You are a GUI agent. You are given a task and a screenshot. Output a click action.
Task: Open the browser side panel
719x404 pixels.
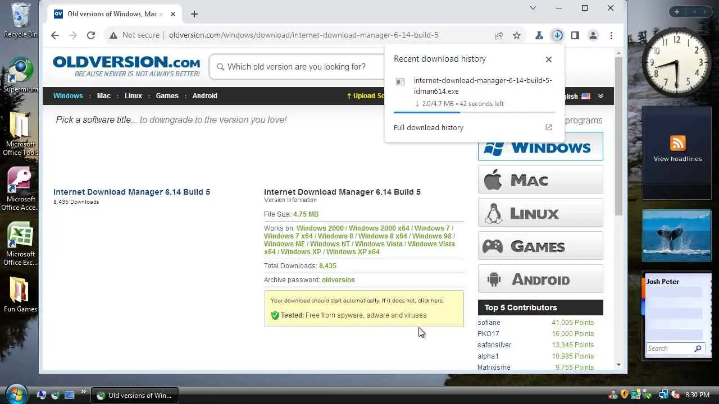(x=575, y=35)
